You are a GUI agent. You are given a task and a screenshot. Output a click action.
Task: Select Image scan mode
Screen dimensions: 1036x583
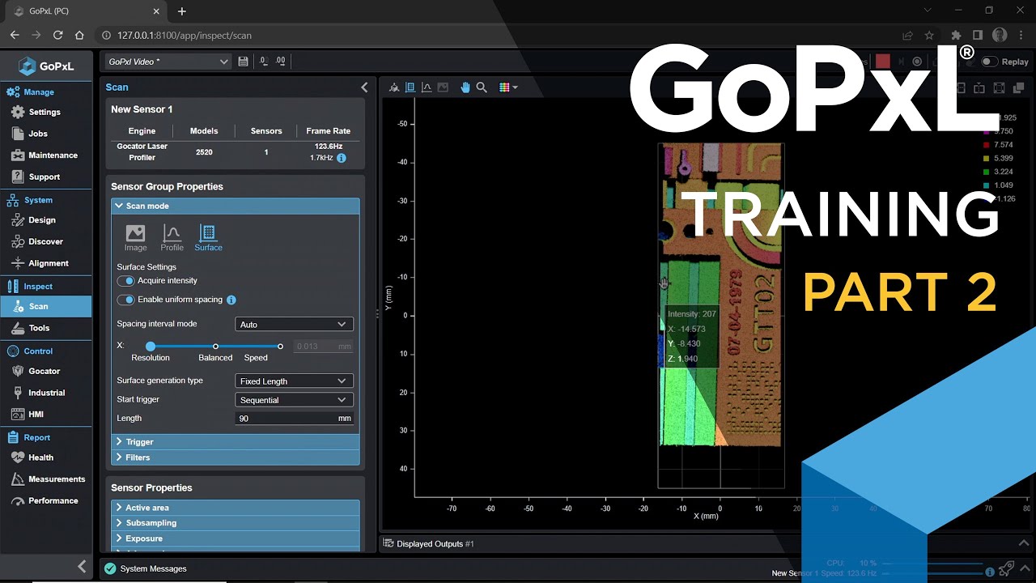[135, 238]
